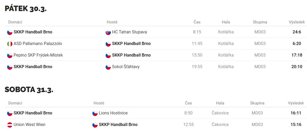Click the 15:16 match result
This screenshot has width=307, height=131.
(296, 124)
